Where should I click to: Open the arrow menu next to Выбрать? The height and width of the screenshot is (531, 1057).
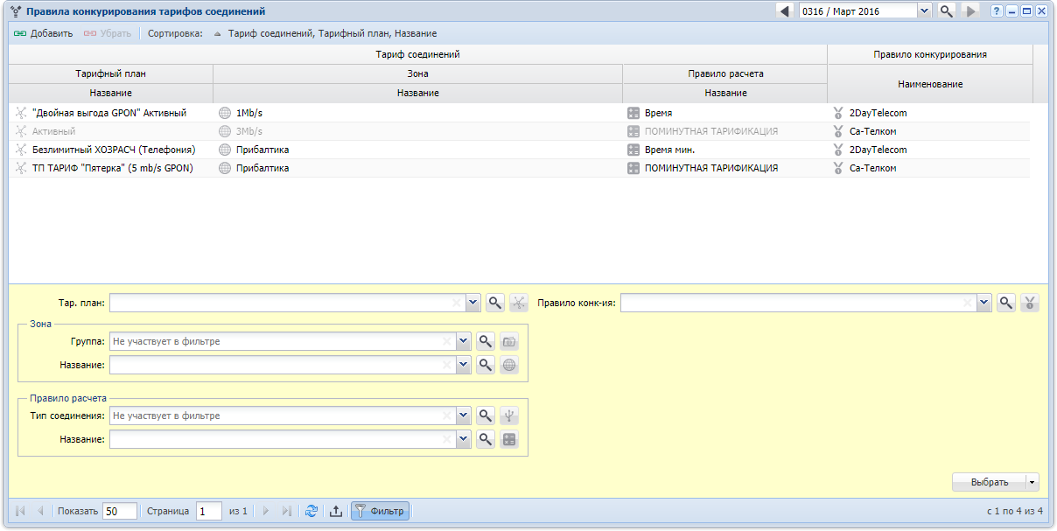point(1032,482)
